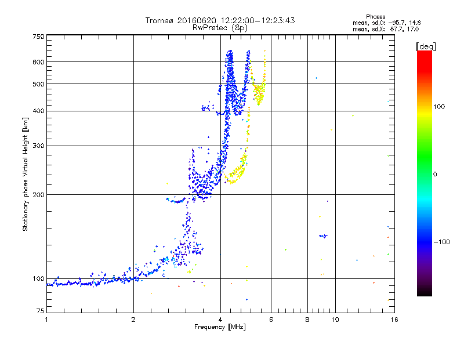Click the x-axis label '16'
Screen dimensions: 464x348
pyautogui.click(x=394, y=320)
